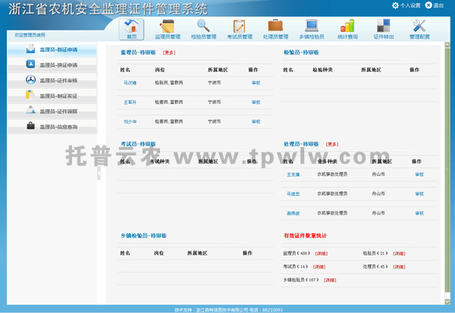Open 乡镇检验员 laptop icon
The image size is (455, 313).
click(311, 29)
